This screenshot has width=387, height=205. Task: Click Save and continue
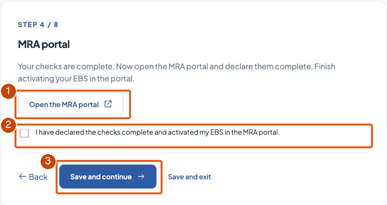pos(108,176)
